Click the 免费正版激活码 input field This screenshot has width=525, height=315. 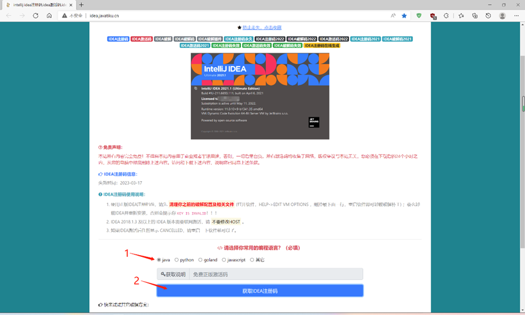276,274
